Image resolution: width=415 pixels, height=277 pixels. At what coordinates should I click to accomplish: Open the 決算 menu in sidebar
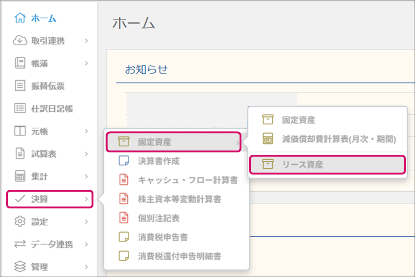(50, 199)
